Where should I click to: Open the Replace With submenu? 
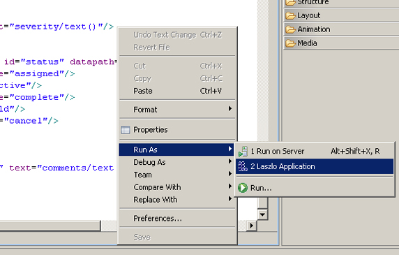[177, 200]
